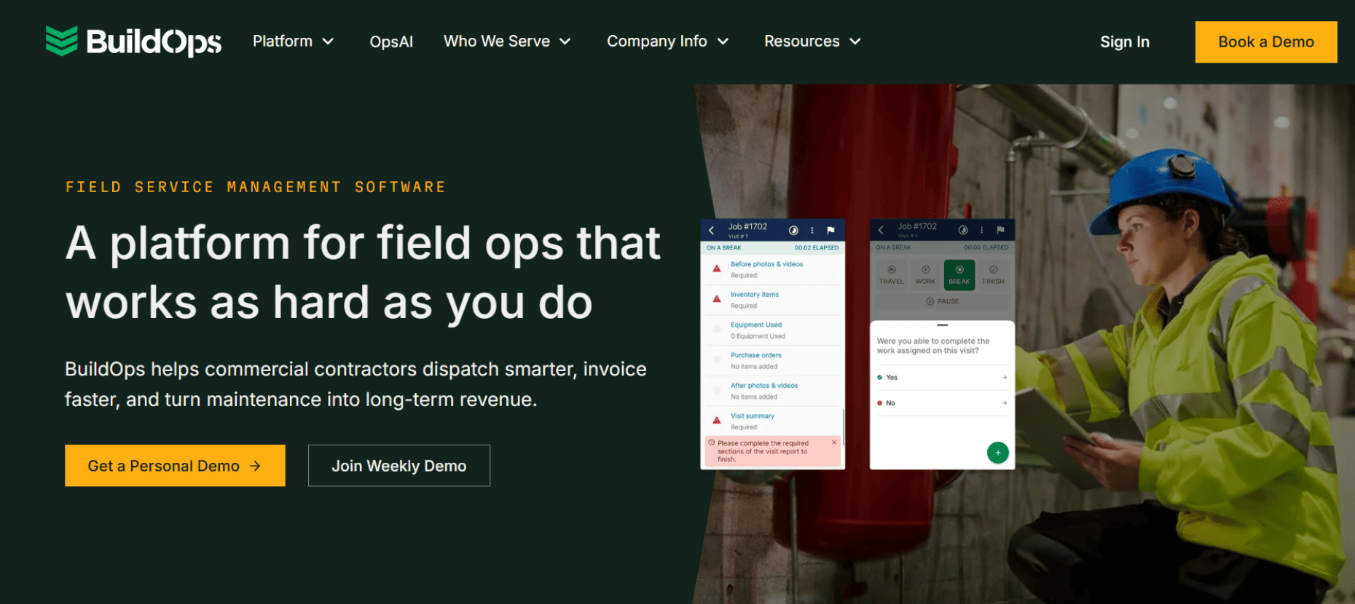Open the Resources menu
Image resolution: width=1355 pixels, height=604 pixels.
(813, 41)
